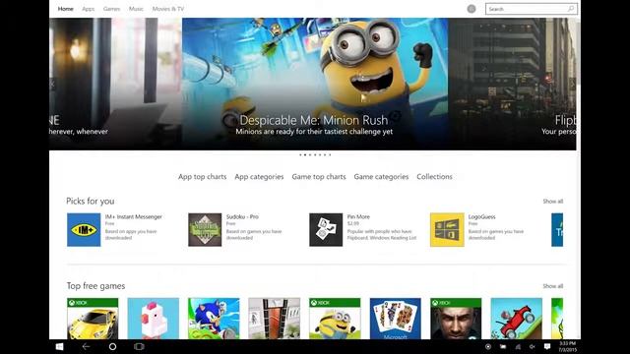Image resolution: width=630 pixels, height=354 pixels.
Task: Open the yellow sports car game tile
Action: [x=93, y=319]
